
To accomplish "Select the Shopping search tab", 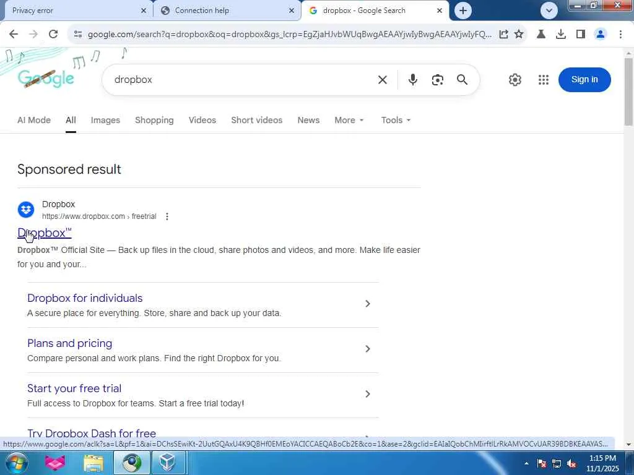I will 154,120.
